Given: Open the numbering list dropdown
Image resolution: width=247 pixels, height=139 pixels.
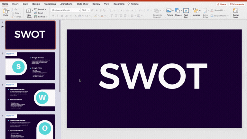Looking at the screenshot, I should click(x=121, y=10).
